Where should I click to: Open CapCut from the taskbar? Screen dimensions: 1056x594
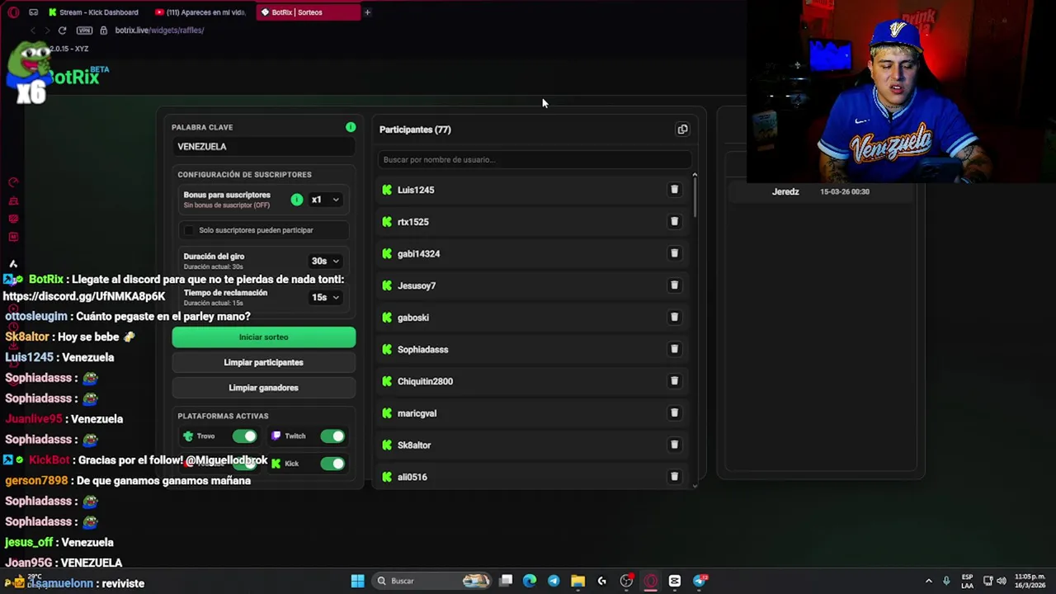(x=675, y=581)
